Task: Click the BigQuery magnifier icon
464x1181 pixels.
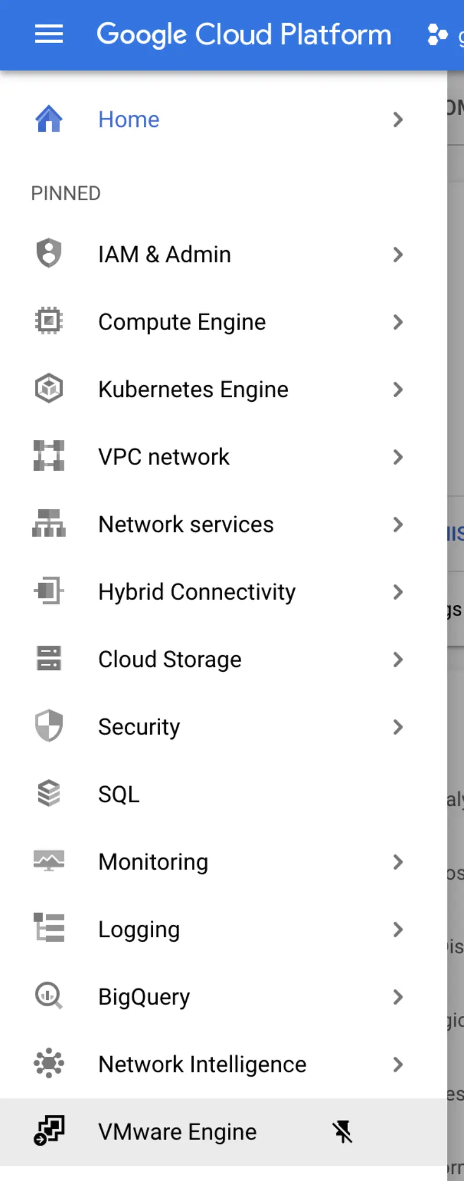Action: (49, 996)
